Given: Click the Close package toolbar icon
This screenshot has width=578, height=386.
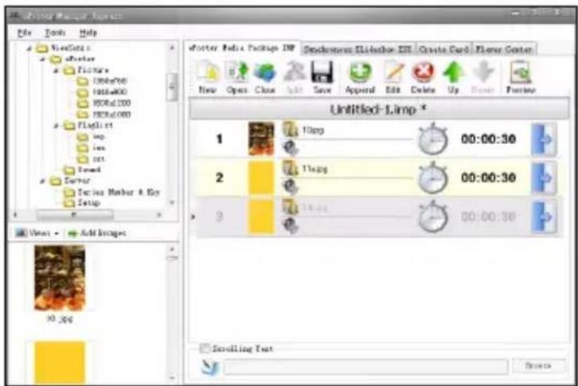Looking at the screenshot, I should pos(265,72).
